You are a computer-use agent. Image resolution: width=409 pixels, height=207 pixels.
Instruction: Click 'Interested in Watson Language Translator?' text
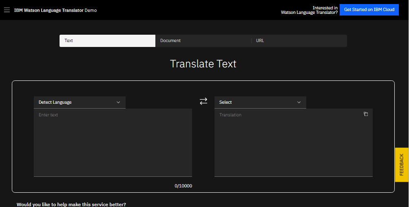(309, 10)
